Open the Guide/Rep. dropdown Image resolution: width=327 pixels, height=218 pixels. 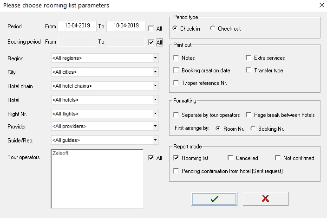pyautogui.click(x=105, y=141)
